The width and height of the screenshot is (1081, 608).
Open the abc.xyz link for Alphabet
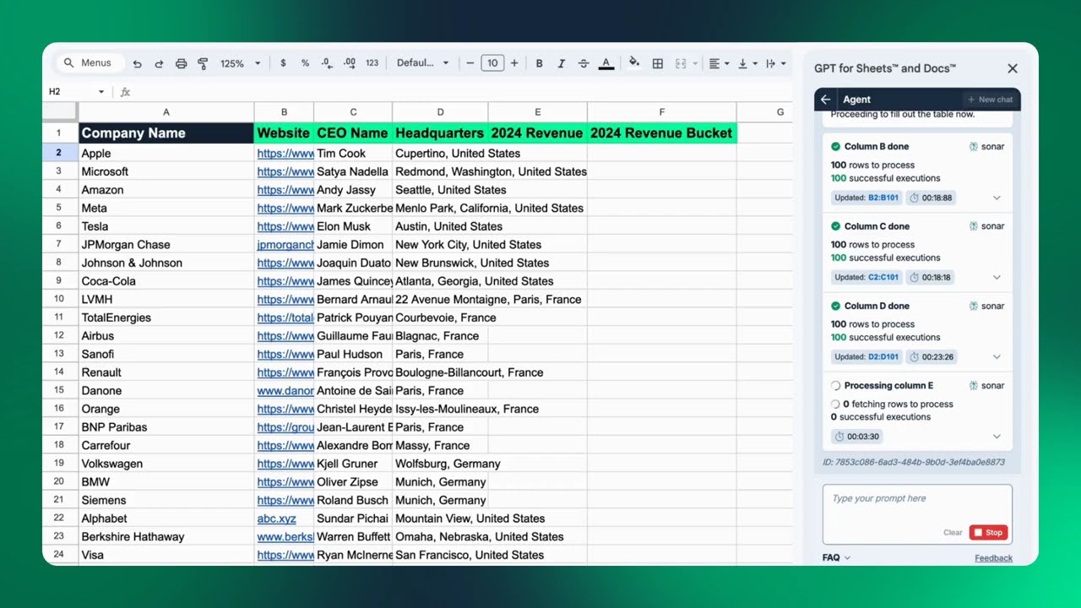point(277,518)
